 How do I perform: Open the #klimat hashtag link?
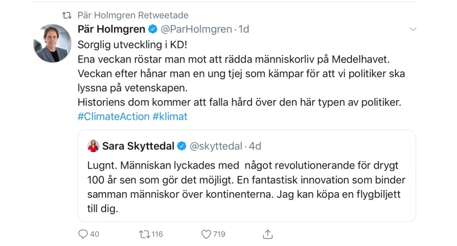pyautogui.click(x=170, y=116)
